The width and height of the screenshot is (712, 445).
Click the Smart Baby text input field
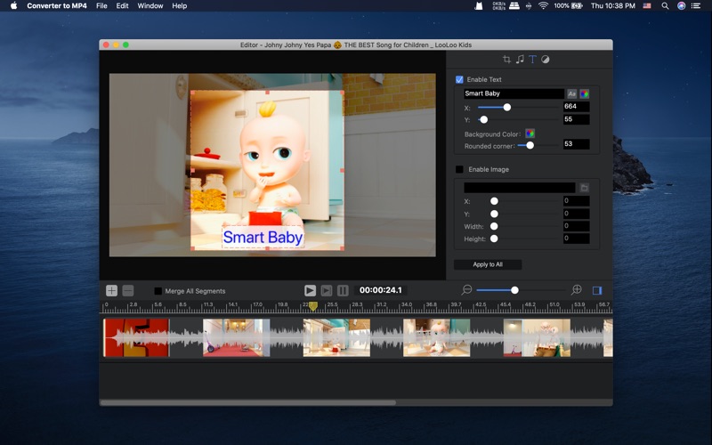pyautogui.click(x=514, y=93)
